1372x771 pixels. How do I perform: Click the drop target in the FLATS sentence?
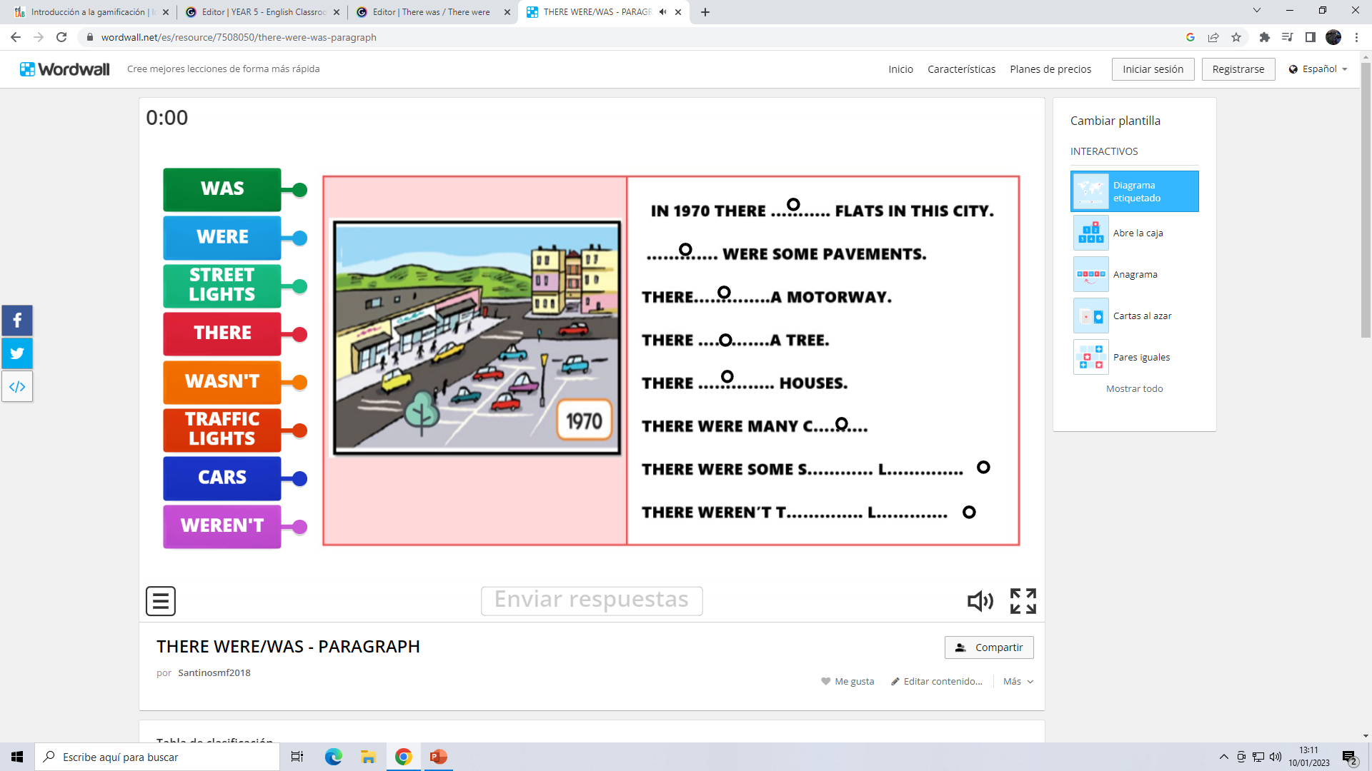click(793, 205)
